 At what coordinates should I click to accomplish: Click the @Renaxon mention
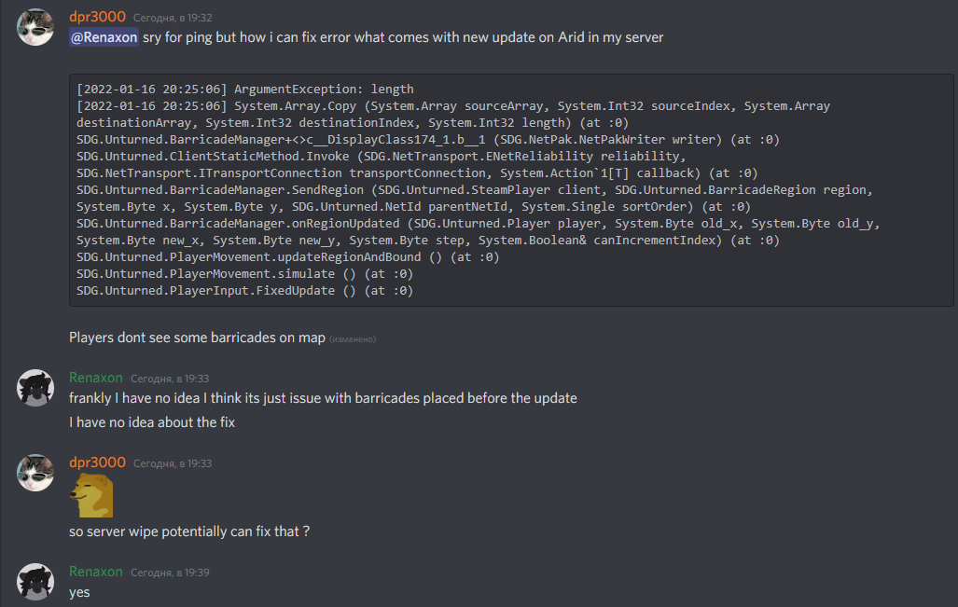104,37
